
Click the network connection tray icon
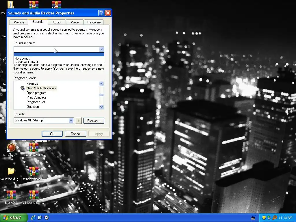pos(269,218)
